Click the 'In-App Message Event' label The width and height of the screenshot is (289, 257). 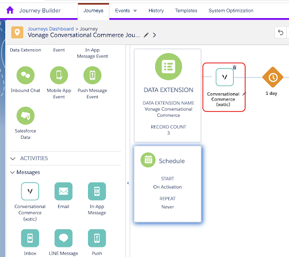(93, 53)
